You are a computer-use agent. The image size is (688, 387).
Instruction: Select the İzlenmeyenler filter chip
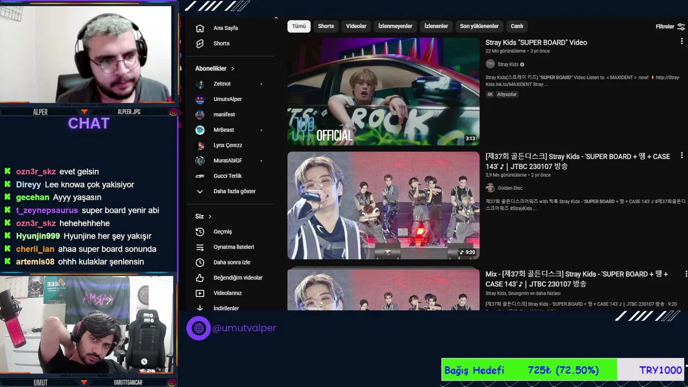tap(395, 26)
